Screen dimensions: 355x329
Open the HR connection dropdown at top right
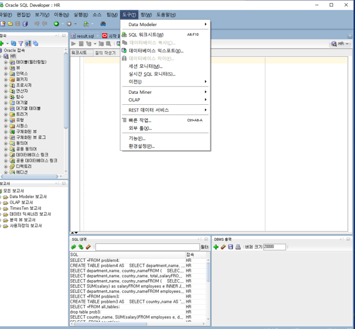(x=340, y=43)
